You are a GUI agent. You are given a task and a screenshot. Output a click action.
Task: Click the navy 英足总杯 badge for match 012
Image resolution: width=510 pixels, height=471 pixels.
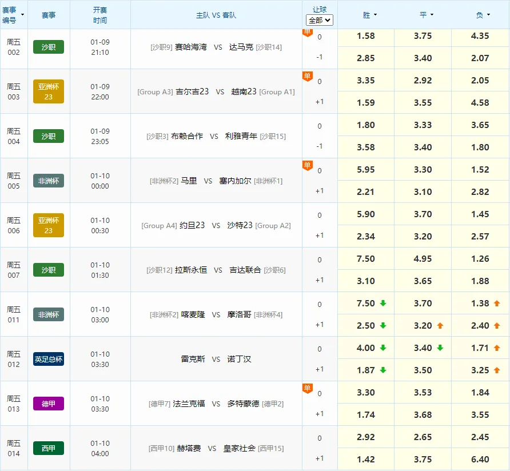click(x=48, y=360)
